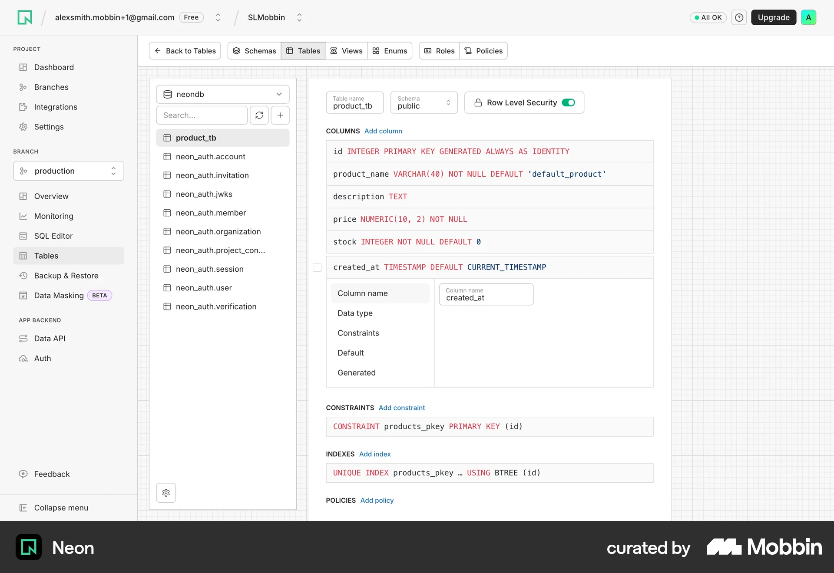The height and width of the screenshot is (573, 834).
Task: Click the database icon in neondb selector
Action: [x=167, y=94]
